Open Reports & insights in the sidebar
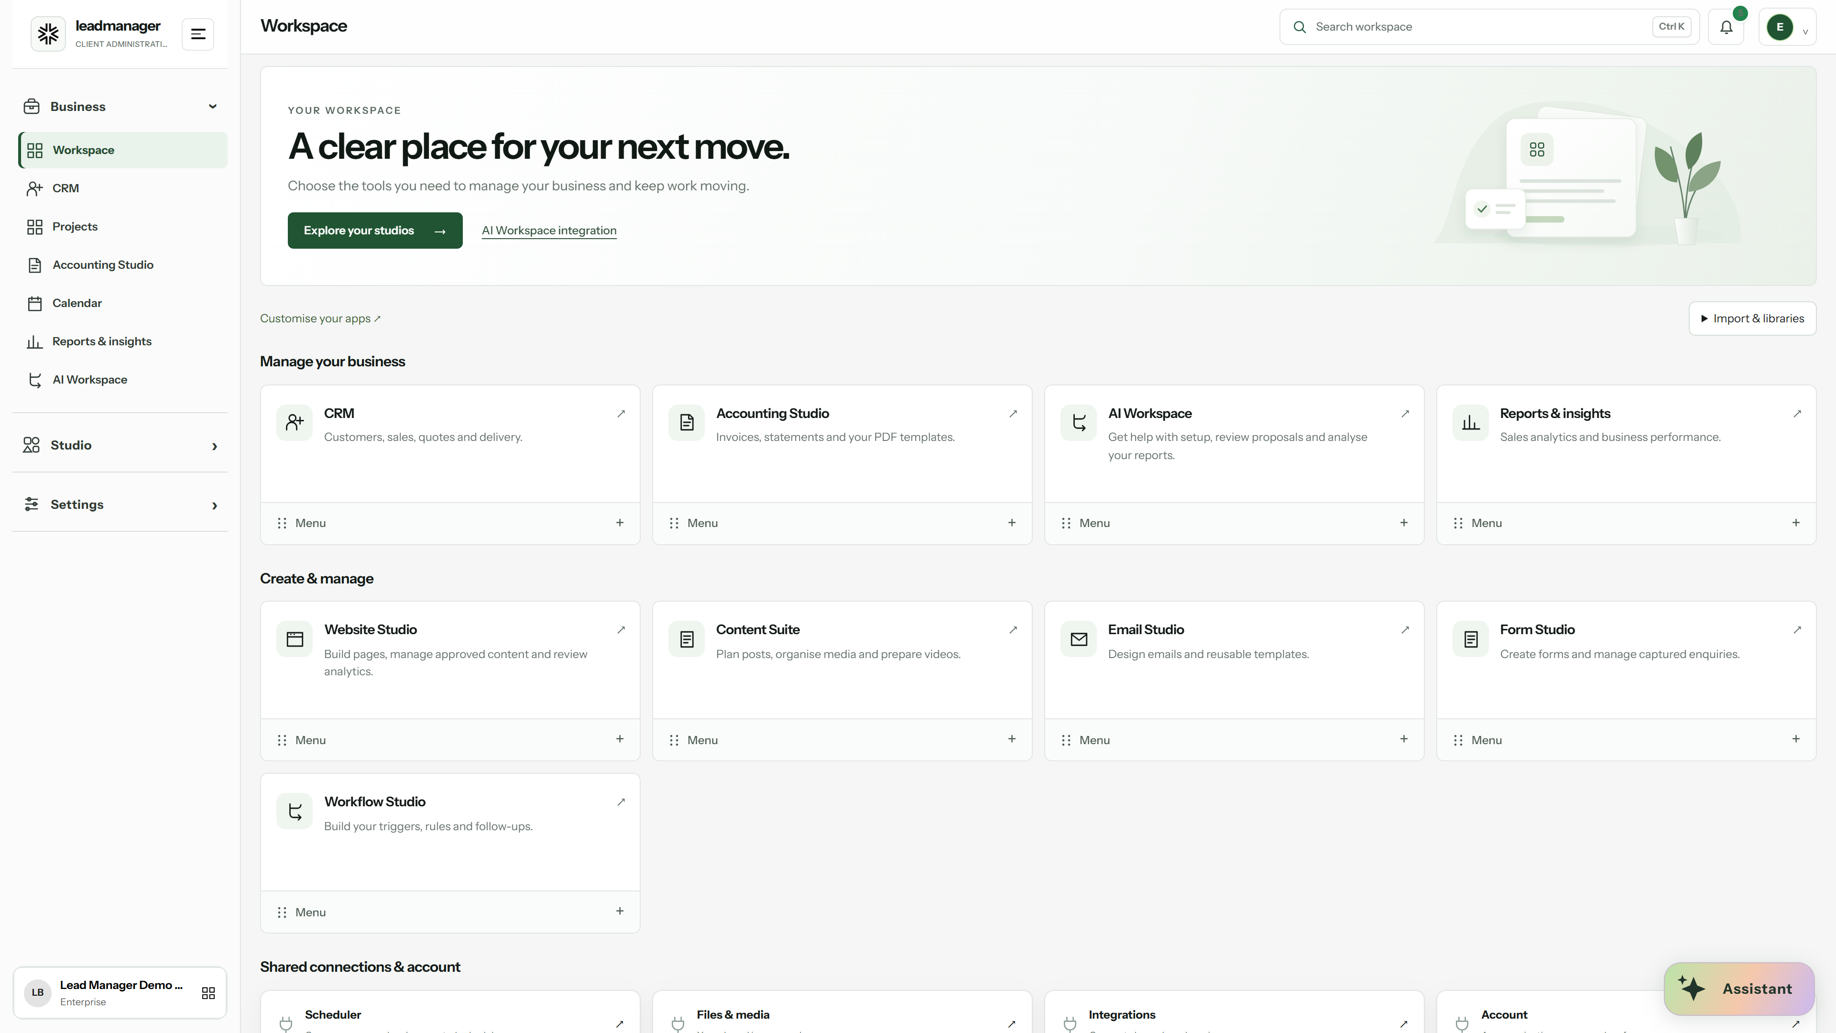 tap(122, 341)
